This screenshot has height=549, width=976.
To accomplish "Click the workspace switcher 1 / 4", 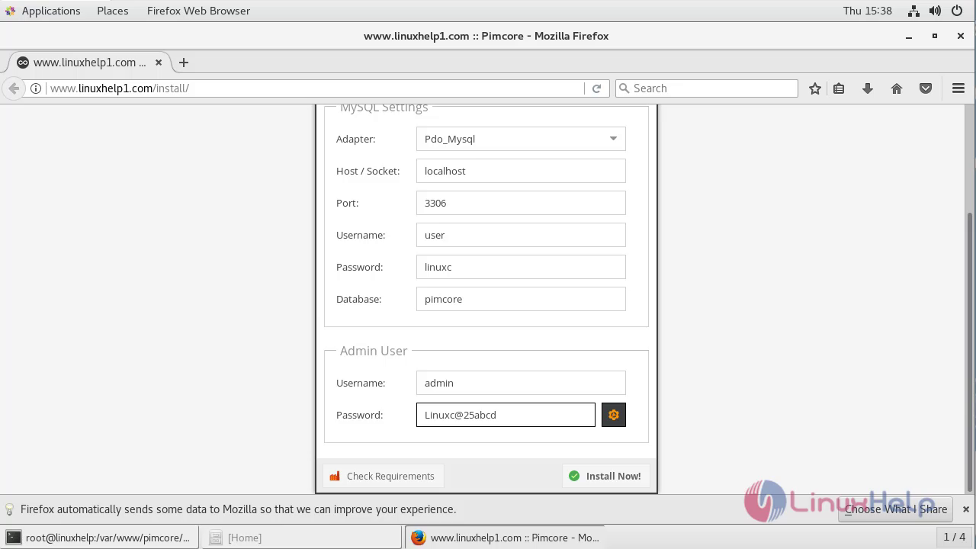I will click(x=955, y=537).
